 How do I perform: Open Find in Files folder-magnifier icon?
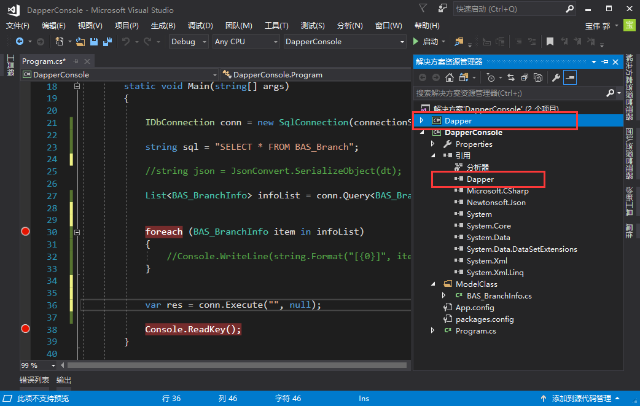(x=459, y=41)
